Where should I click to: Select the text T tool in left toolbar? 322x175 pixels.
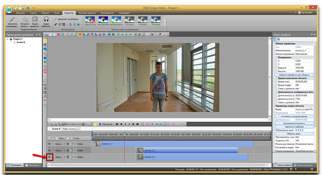point(45,67)
